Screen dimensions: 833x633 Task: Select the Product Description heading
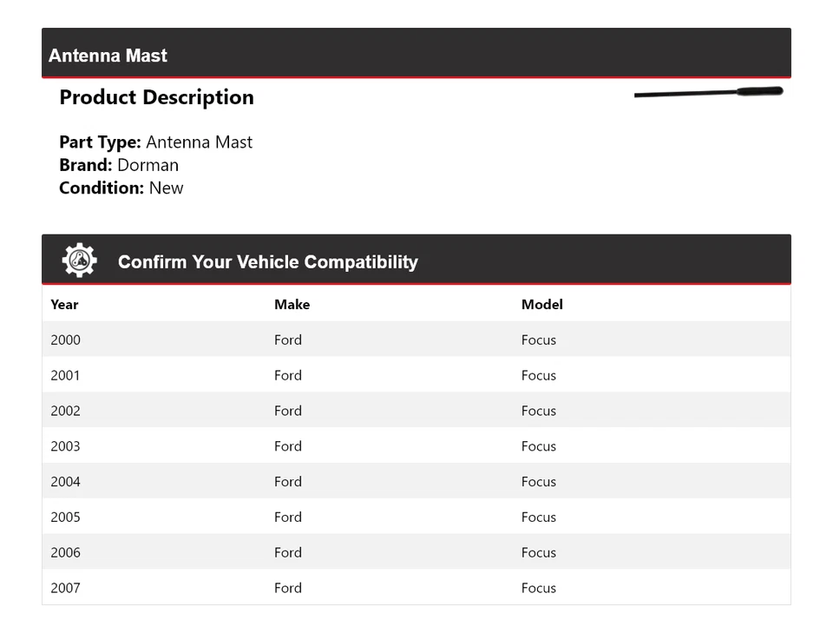pyautogui.click(x=156, y=97)
